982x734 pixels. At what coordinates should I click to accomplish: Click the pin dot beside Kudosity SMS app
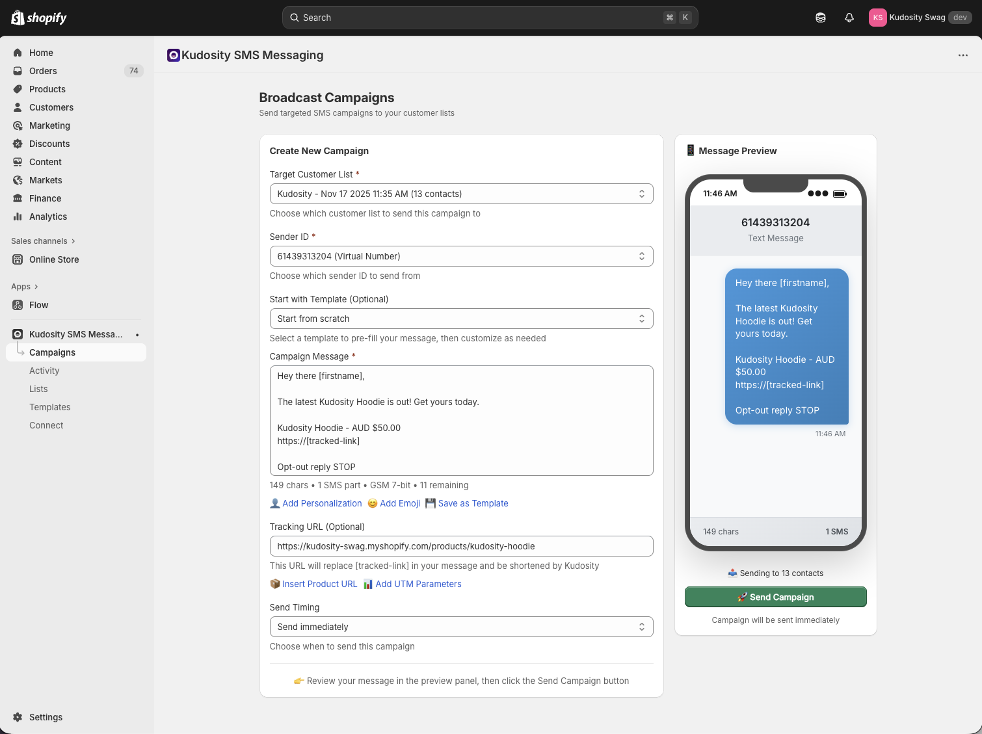tap(137, 335)
